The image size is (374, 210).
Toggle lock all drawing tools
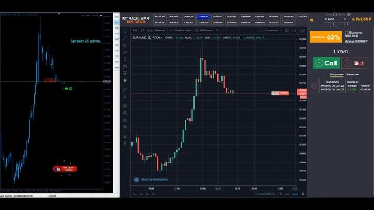(125, 120)
